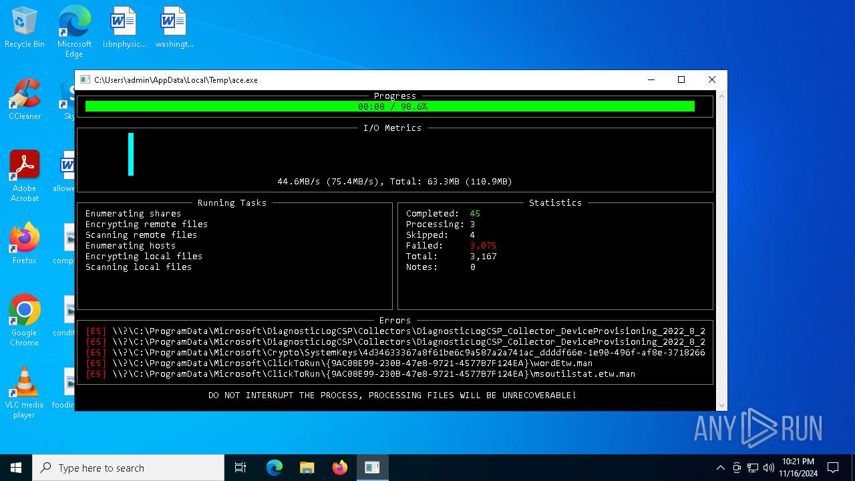855x481 pixels.
Task: Open Task View in the taskbar
Action: [x=240, y=468]
